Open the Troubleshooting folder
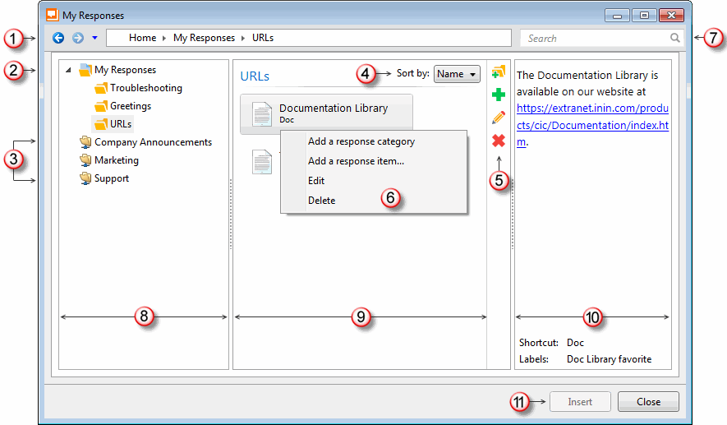 pyautogui.click(x=145, y=88)
